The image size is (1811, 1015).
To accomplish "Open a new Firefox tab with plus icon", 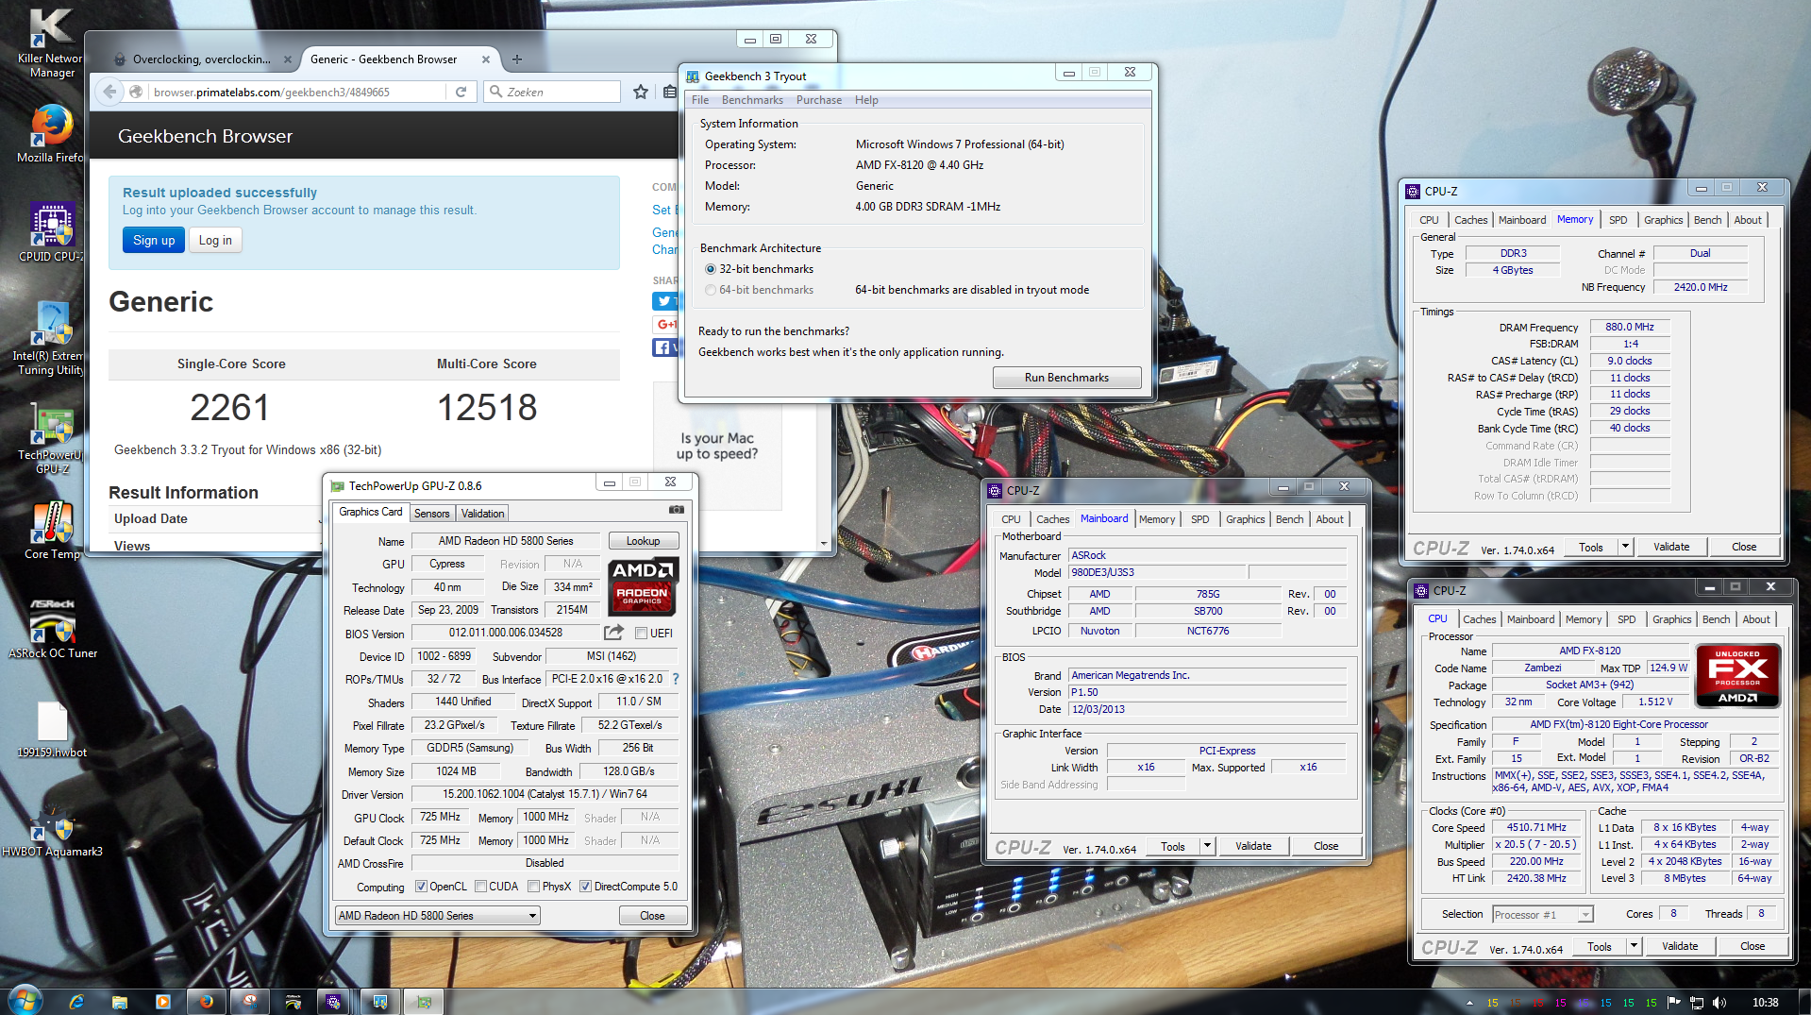I will [x=516, y=59].
